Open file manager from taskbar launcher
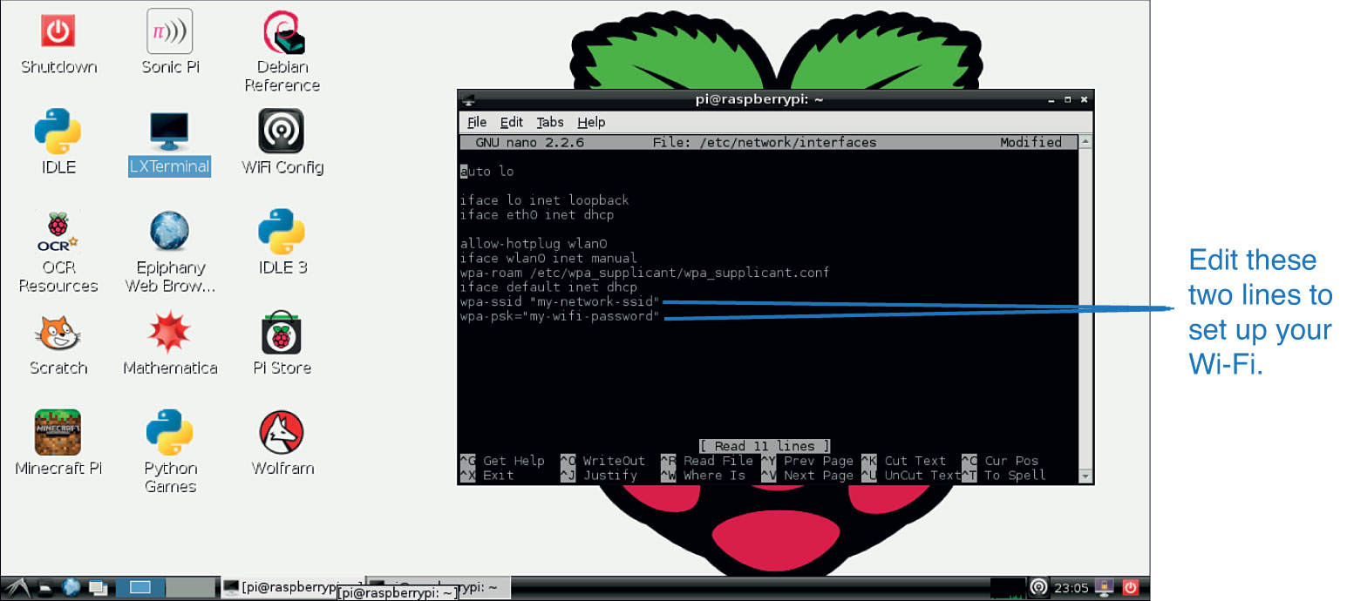This screenshot has height=601, width=1347. click(45, 588)
